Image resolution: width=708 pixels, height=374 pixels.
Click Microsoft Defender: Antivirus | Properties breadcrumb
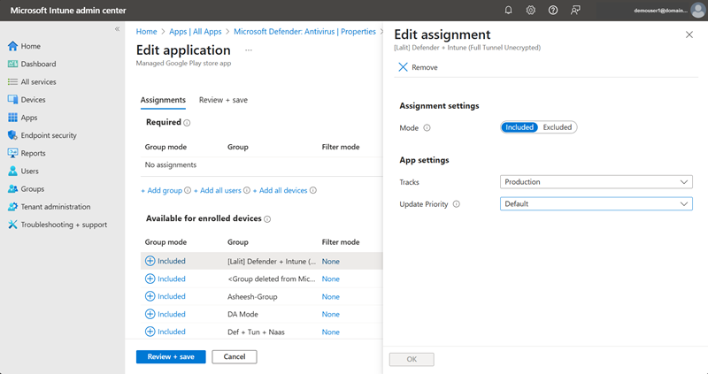pos(304,32)
